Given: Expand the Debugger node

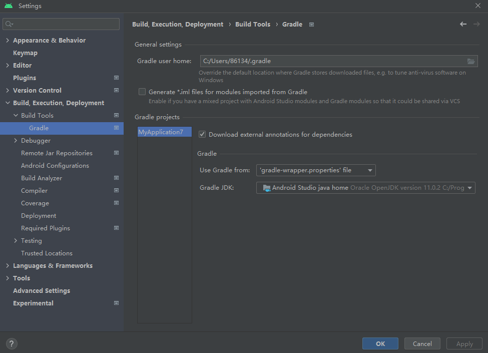Looking at the screenshot, I should coord(16,140).
